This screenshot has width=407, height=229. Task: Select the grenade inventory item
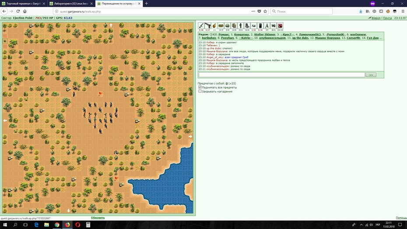(214, 26)
